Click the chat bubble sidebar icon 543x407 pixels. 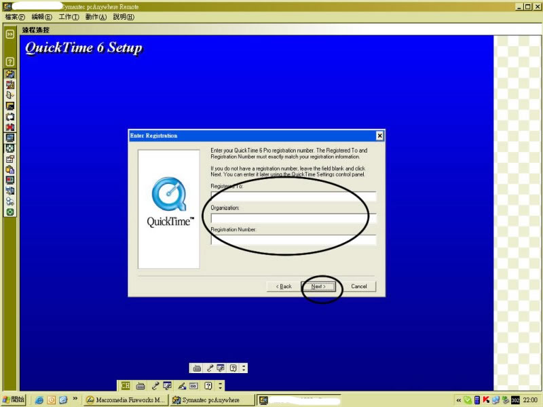(x=10, y=117)
